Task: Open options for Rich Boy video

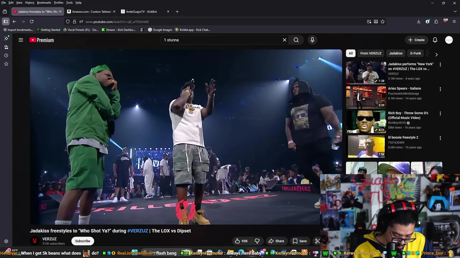Action: [440, 113]
